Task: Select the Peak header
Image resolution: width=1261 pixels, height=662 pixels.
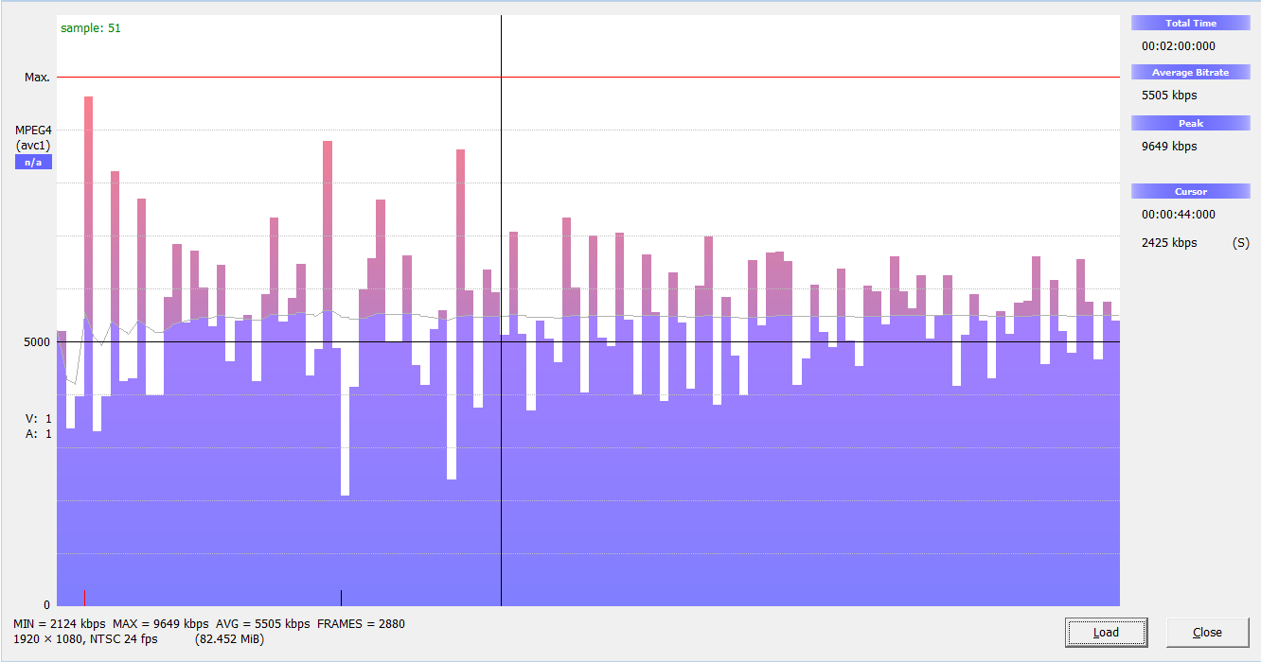Action: (x=1191, y=123)
